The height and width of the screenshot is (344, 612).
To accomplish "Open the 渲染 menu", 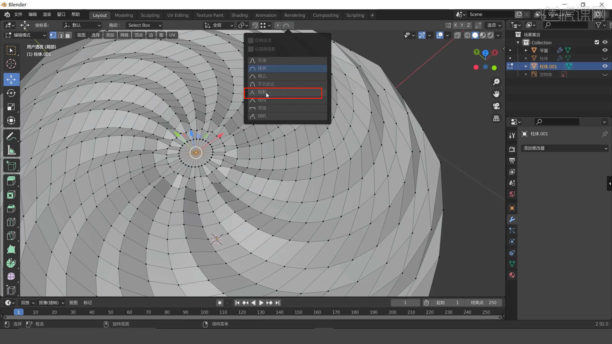I will pyautogui.click(x=47, y=14).
